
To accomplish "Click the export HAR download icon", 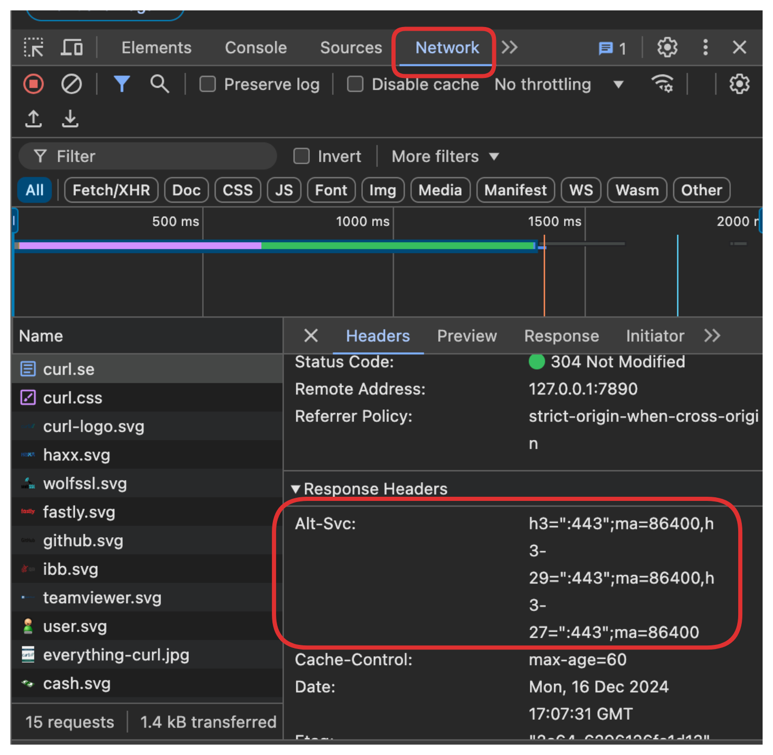I will pyautogui.click(x=70, y=119).
